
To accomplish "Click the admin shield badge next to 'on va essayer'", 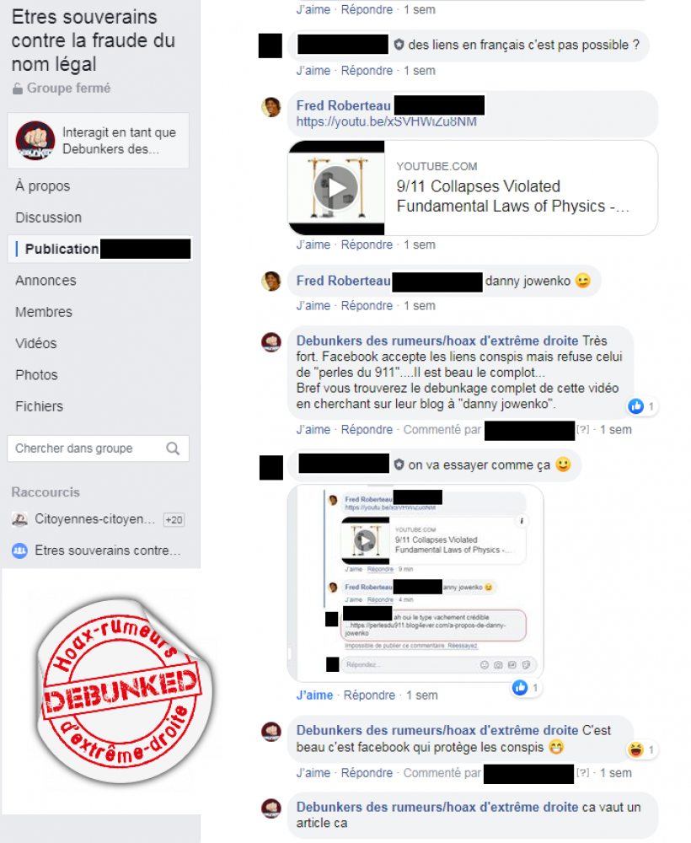I will pos(399,464).
